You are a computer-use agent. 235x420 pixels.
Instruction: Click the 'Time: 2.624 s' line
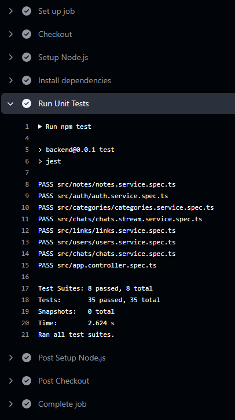coord(76,323)
